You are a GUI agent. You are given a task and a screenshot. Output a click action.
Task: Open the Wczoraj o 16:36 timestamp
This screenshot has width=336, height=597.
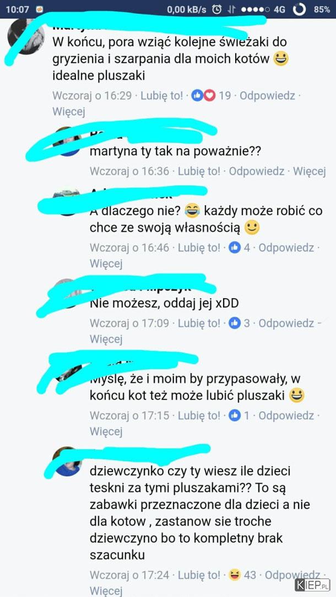(x=129, y=171)
